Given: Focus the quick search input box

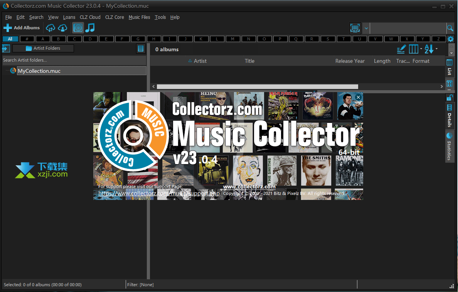Looking at the screenshot, I should coord(408,29).
